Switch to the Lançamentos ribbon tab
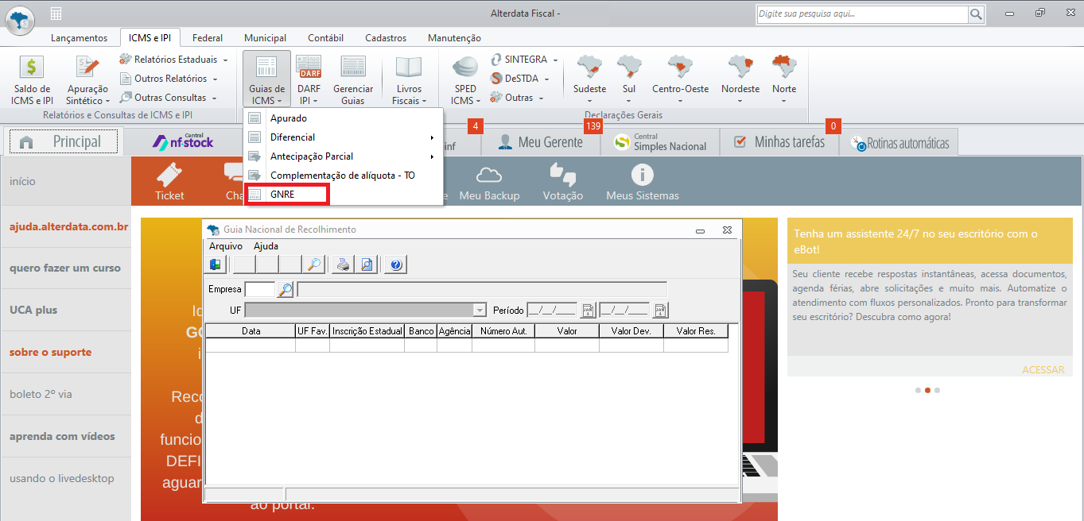 (79, 37)
